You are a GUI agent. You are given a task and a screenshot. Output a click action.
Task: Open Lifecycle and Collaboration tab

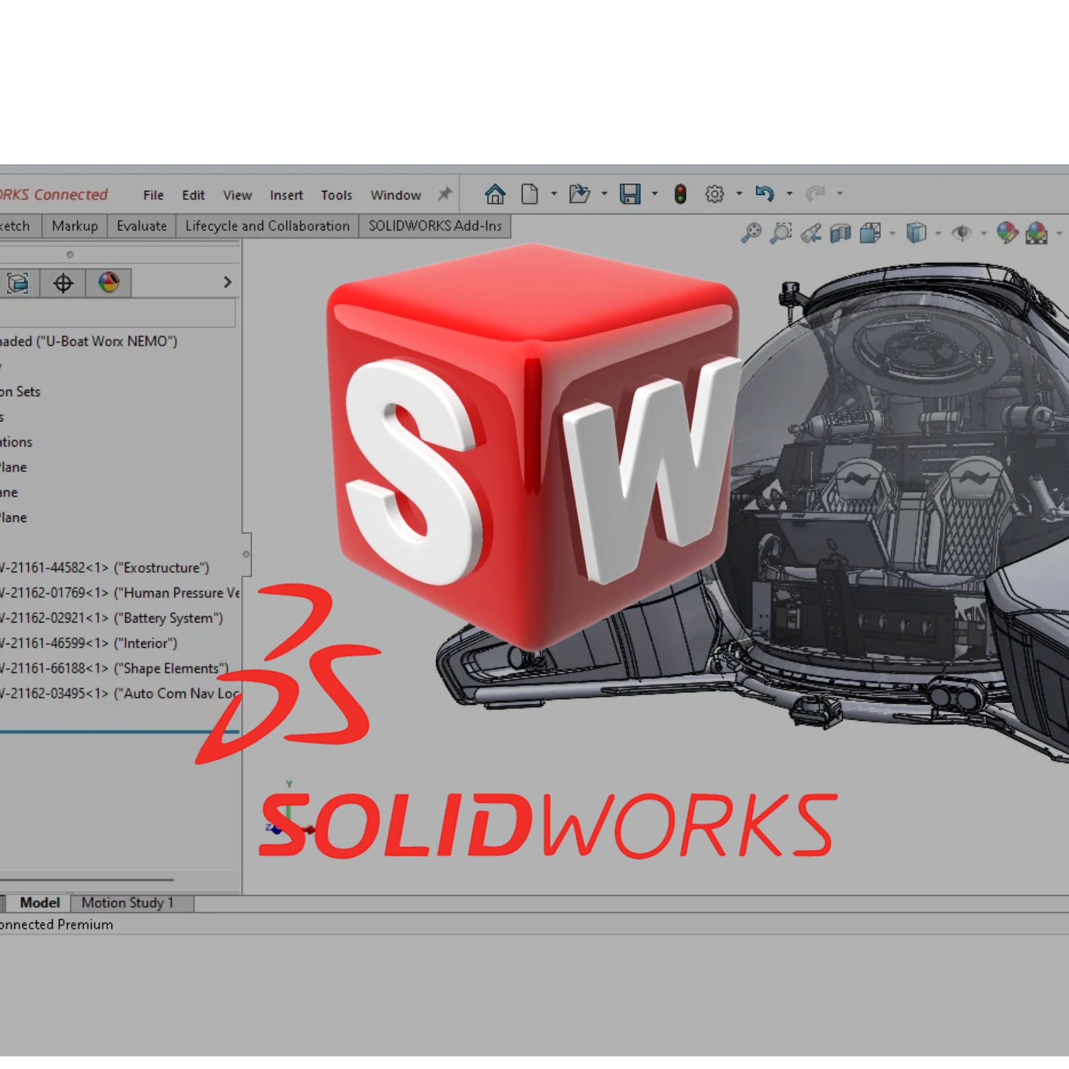click(x=267, y=226)
